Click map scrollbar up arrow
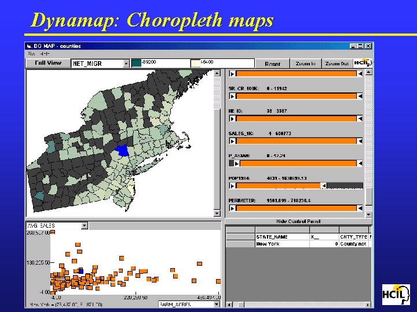417x312 pixels. 217,73
